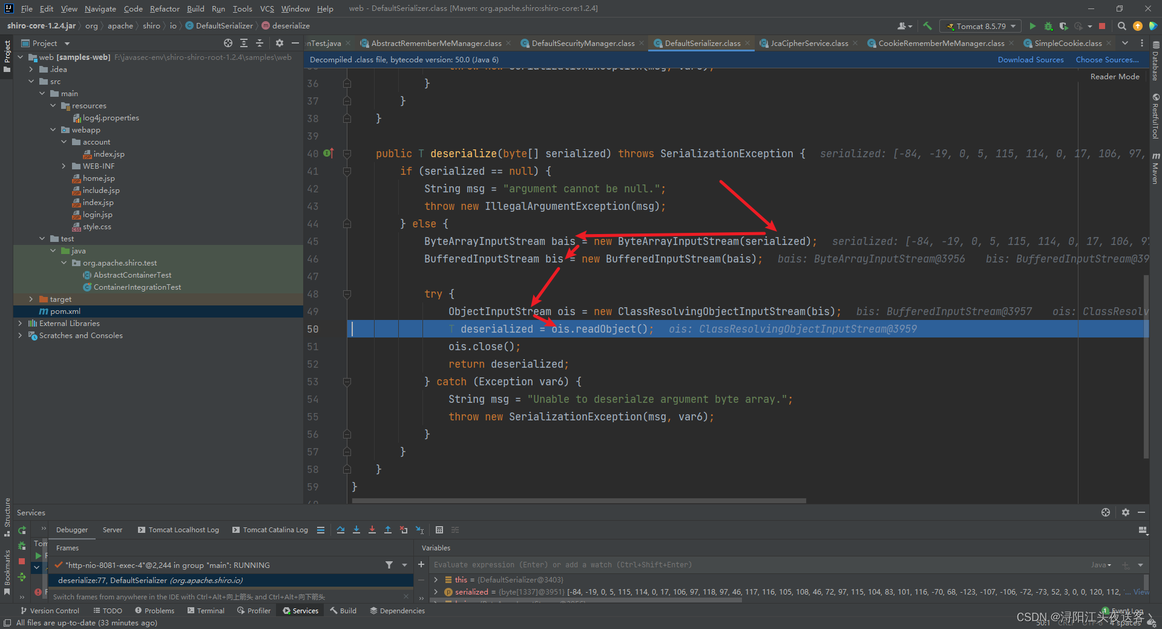Switch to CookieRememberMeManager.class tab
Image resolution: width=1162 pixels, height=629 pixels.
point(941,43)
